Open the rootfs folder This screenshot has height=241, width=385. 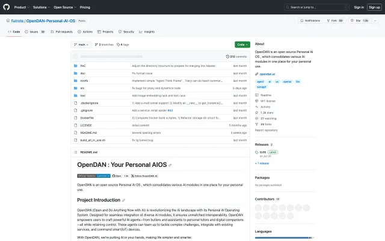[84, 80]
